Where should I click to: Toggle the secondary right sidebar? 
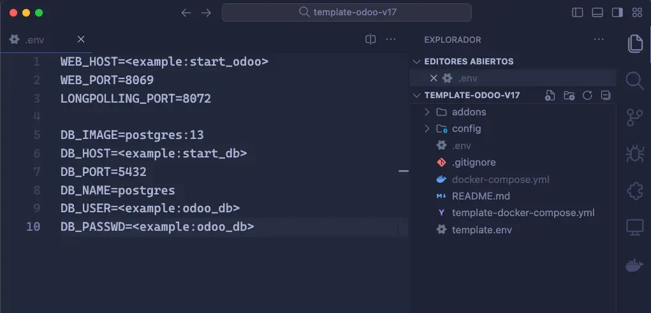point(617,13)
